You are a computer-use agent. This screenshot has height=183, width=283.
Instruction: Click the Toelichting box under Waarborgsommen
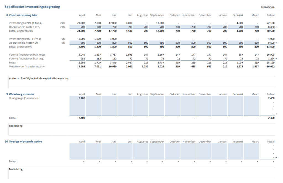(141, 129)
